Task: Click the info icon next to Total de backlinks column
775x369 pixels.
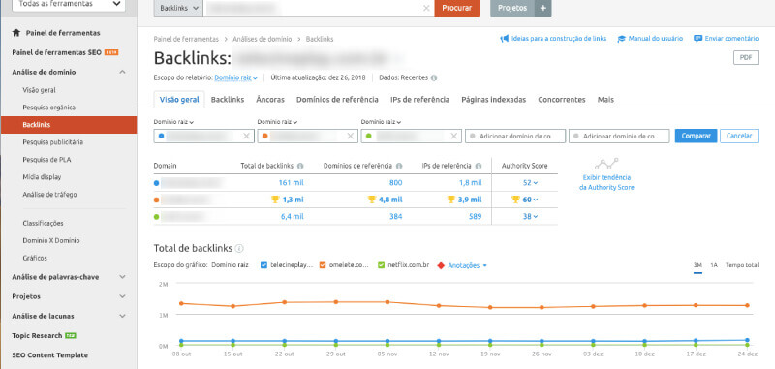Action: click(300, 166)
